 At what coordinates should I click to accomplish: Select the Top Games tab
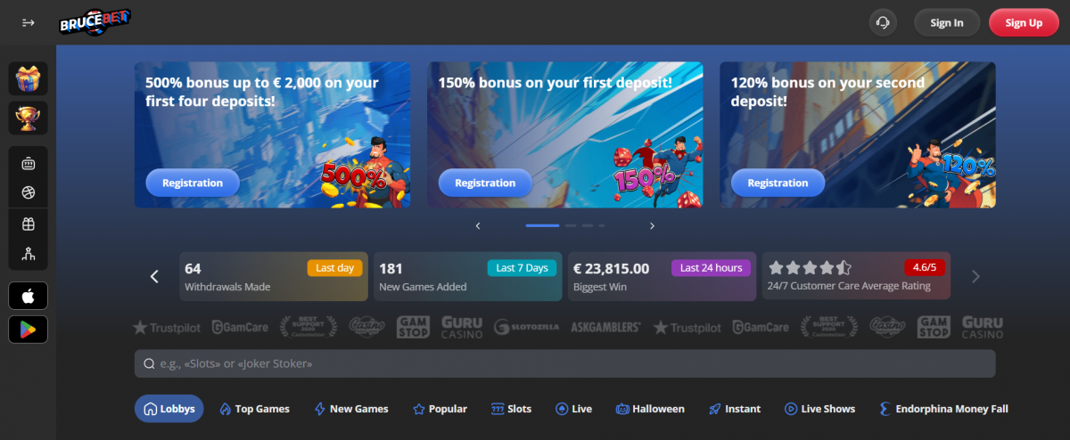[254, 409]
